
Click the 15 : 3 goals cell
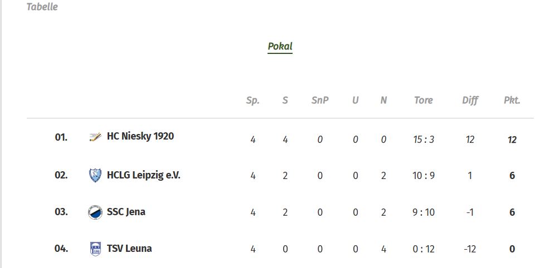click(x=424, y=140)
